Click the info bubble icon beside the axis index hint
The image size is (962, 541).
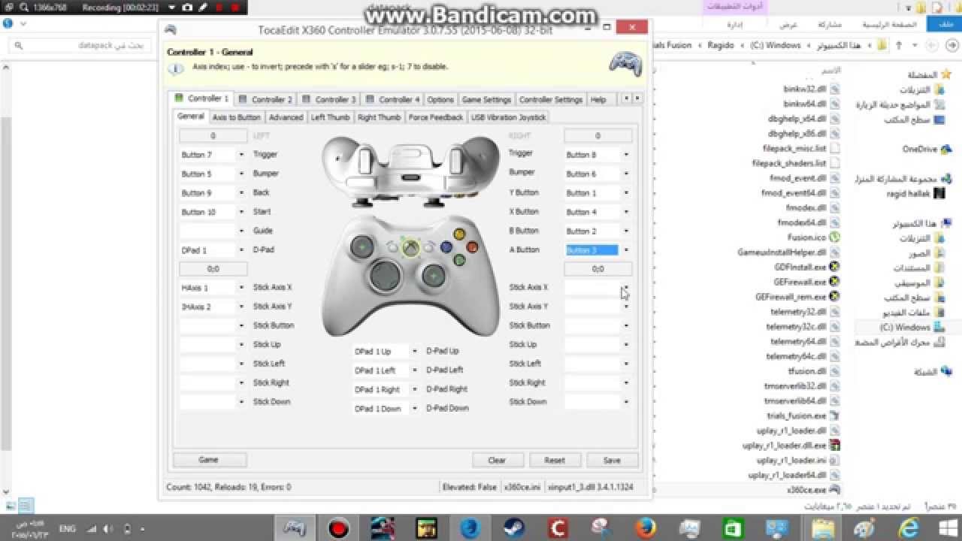click(x=176, y=68)
